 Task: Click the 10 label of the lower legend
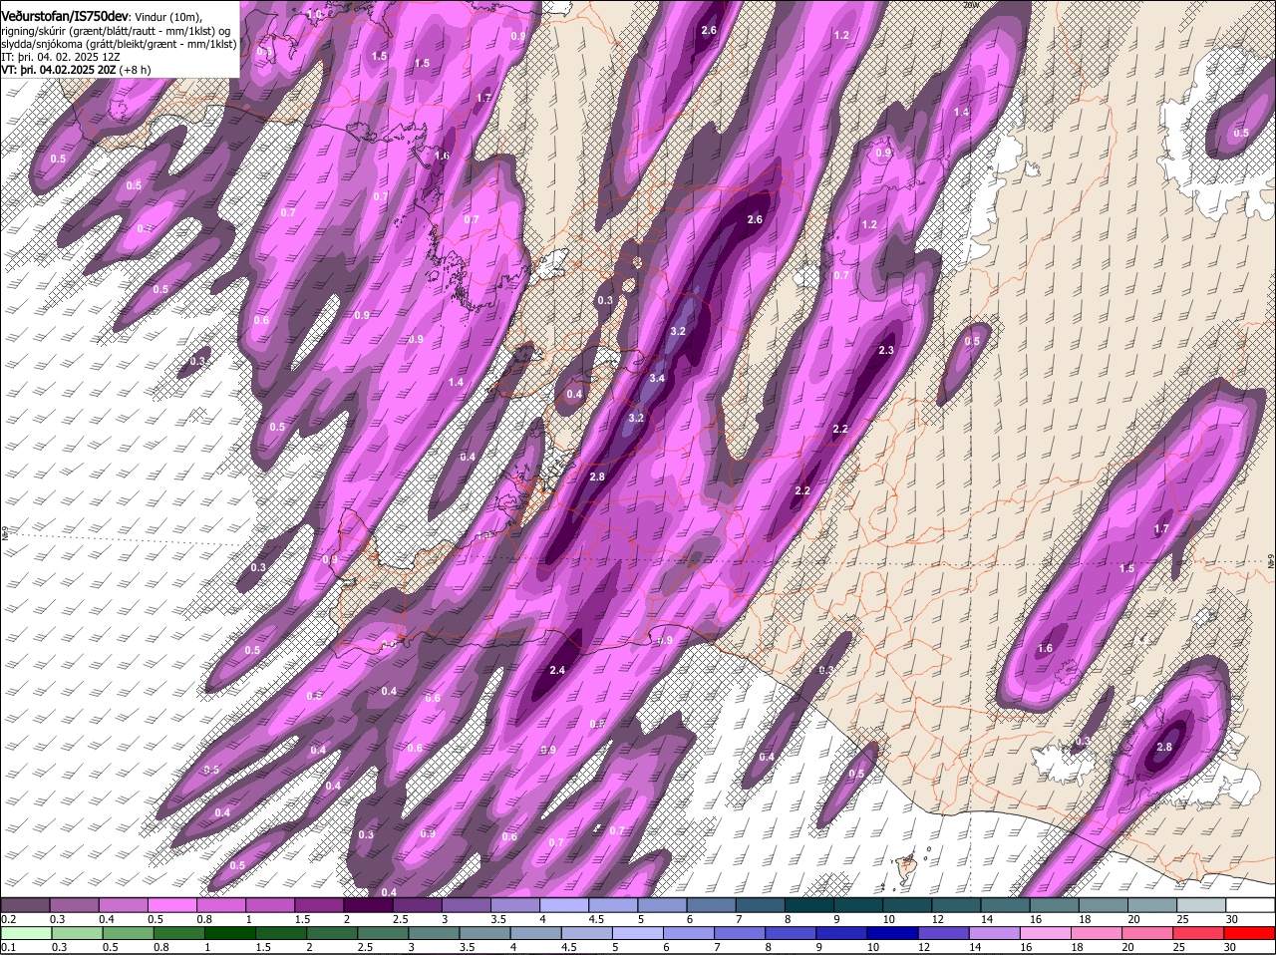pyautogui.click(x=871, y=947)
